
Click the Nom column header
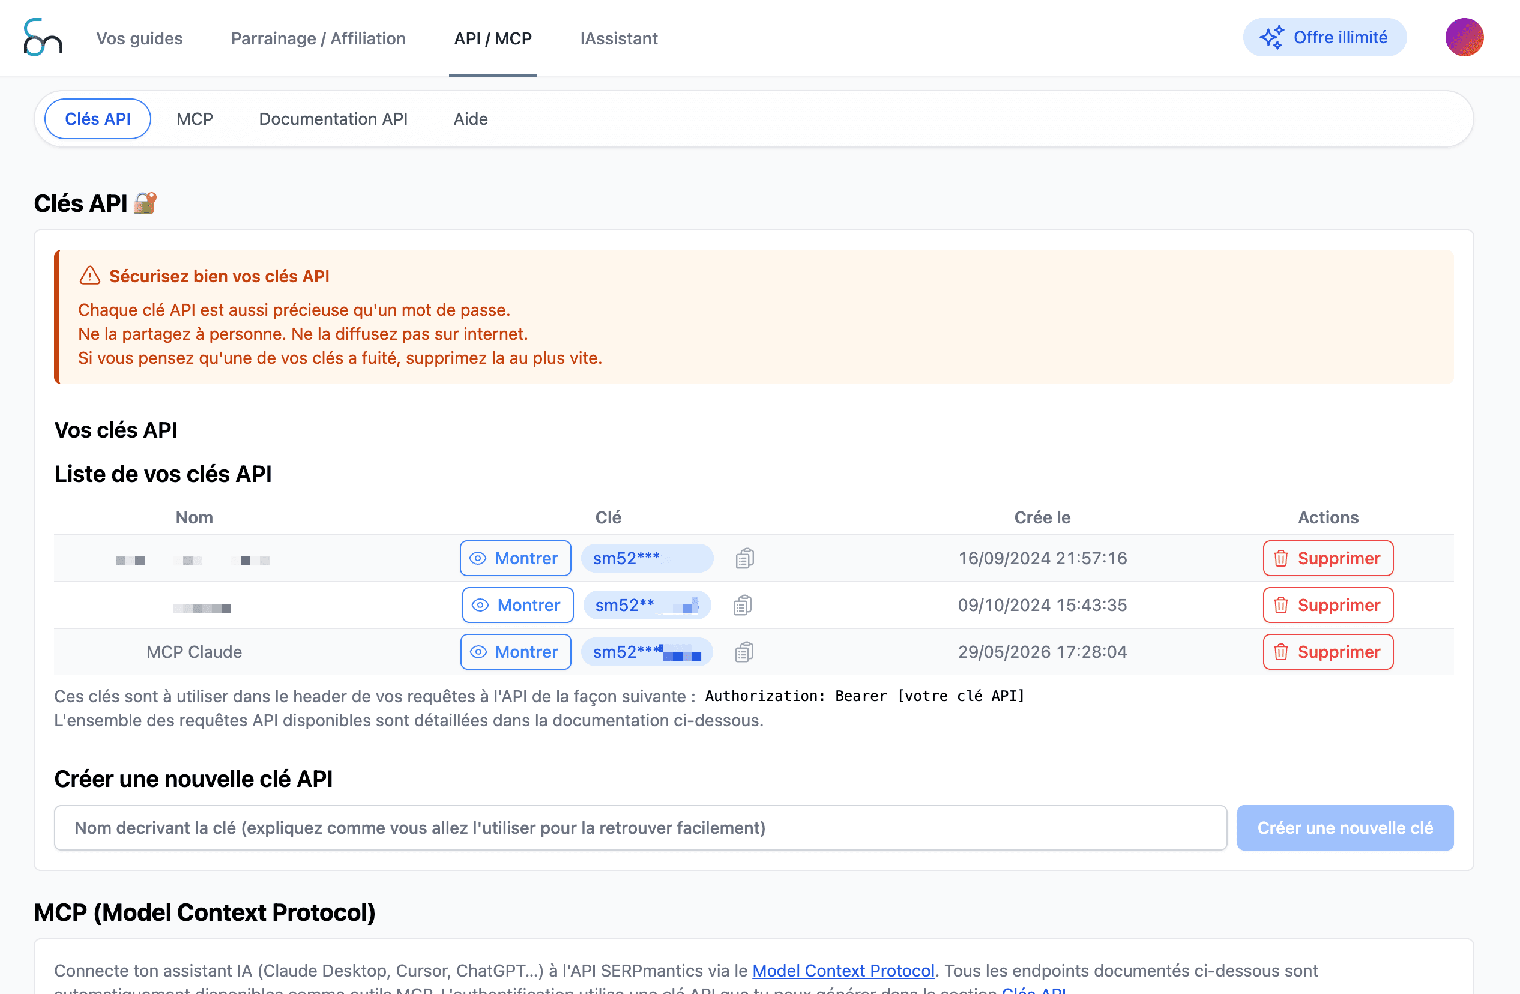point(194,518)
